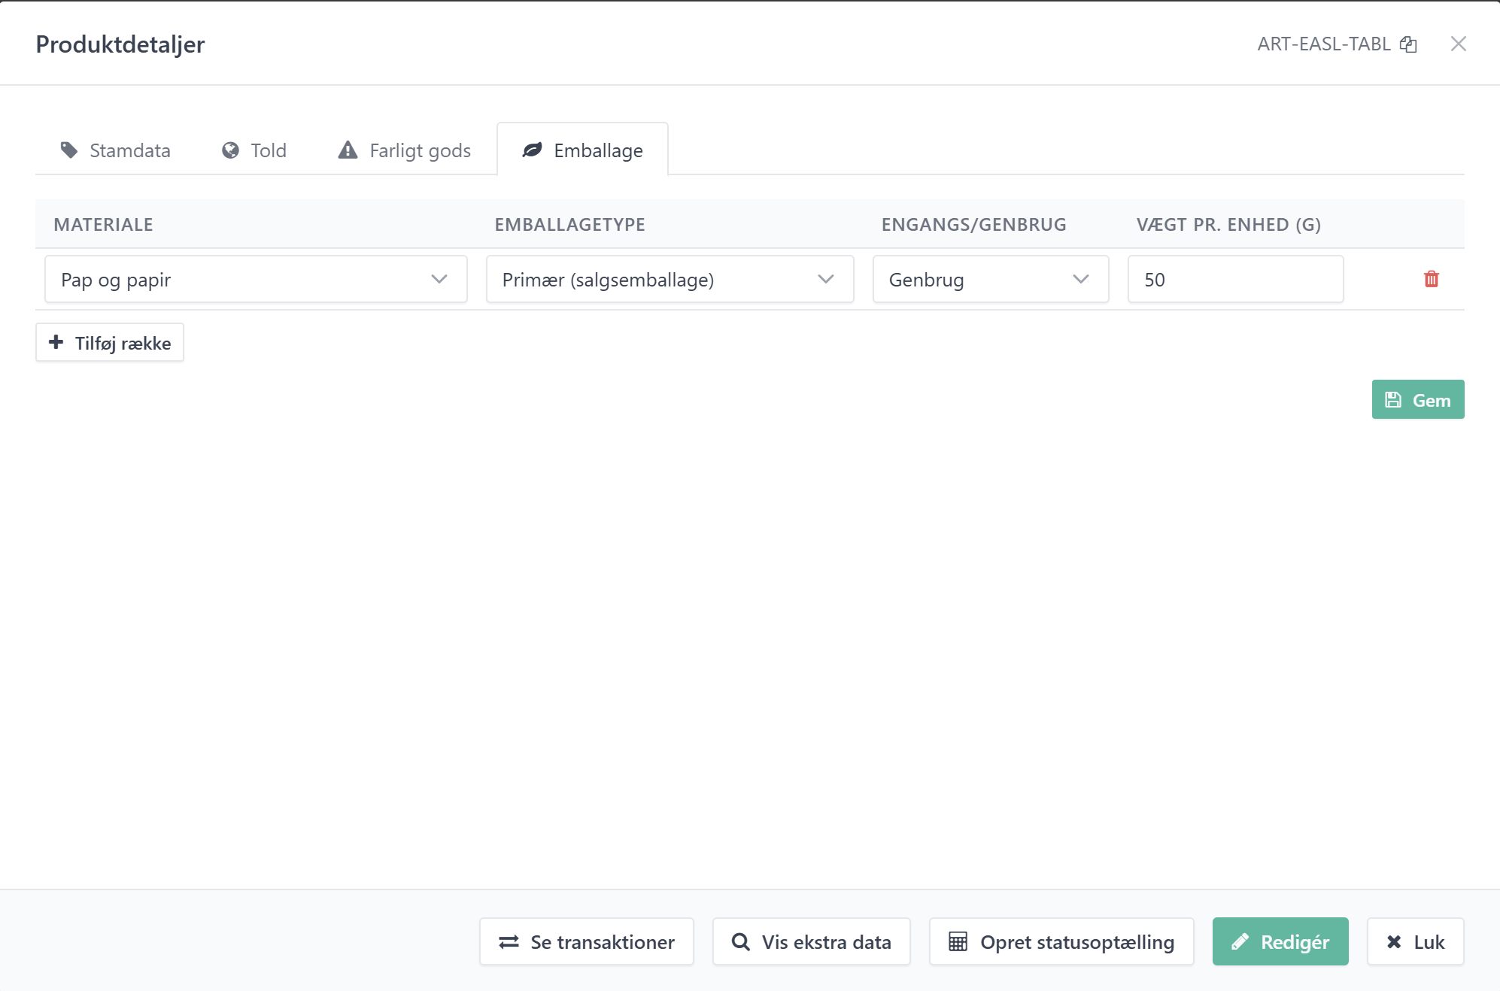Click the VÆGT PR. ENHED (G) header
Viewport: 1500px width, 991px height.
tap(1229, 225)
